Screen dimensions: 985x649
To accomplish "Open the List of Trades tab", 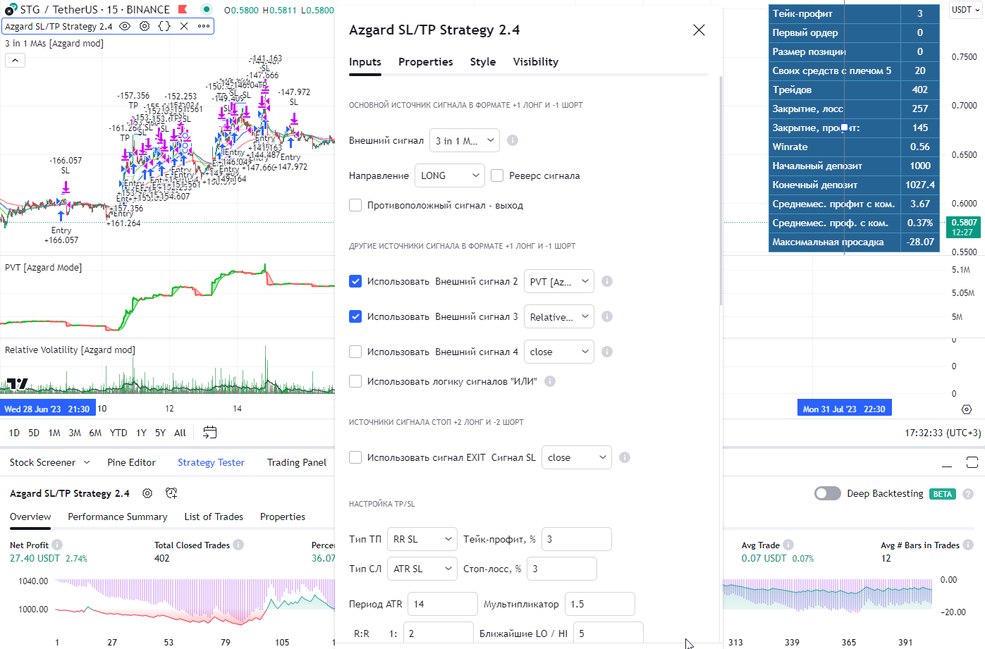I will point(214,517).
